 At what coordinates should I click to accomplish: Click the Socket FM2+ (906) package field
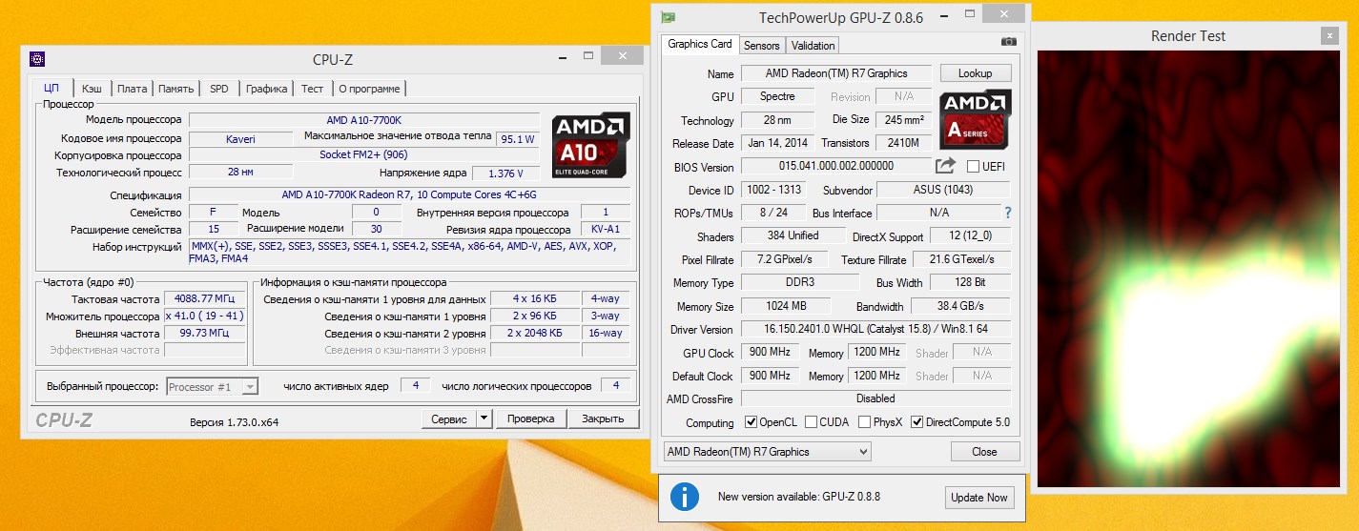[x=363, y=154]
